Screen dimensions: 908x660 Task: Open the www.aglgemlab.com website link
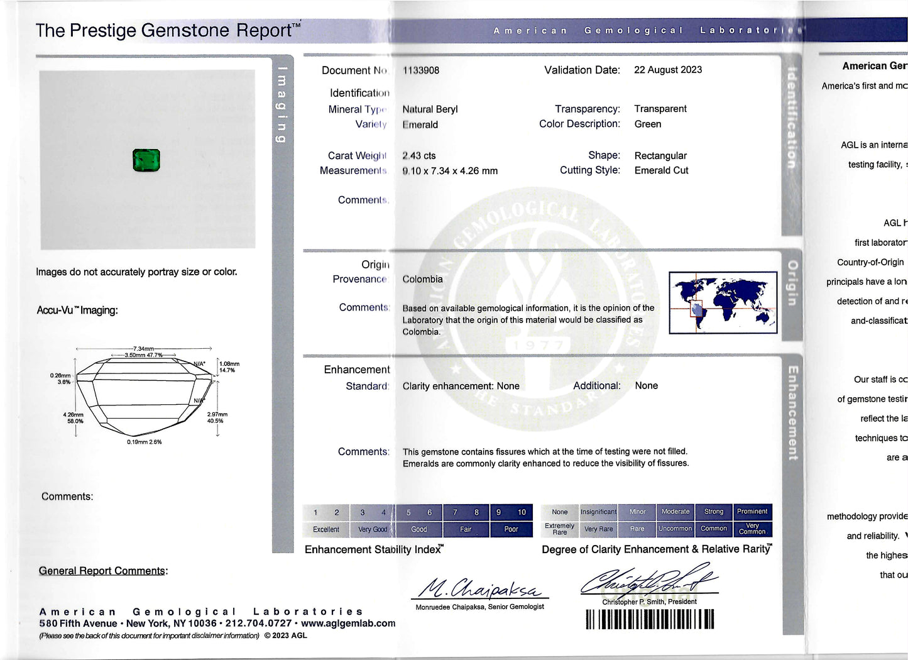[347, 624]
